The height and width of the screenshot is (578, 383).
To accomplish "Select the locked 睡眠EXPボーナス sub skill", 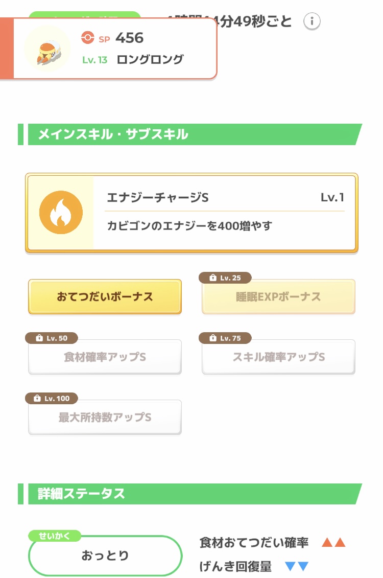I will 278,297.
